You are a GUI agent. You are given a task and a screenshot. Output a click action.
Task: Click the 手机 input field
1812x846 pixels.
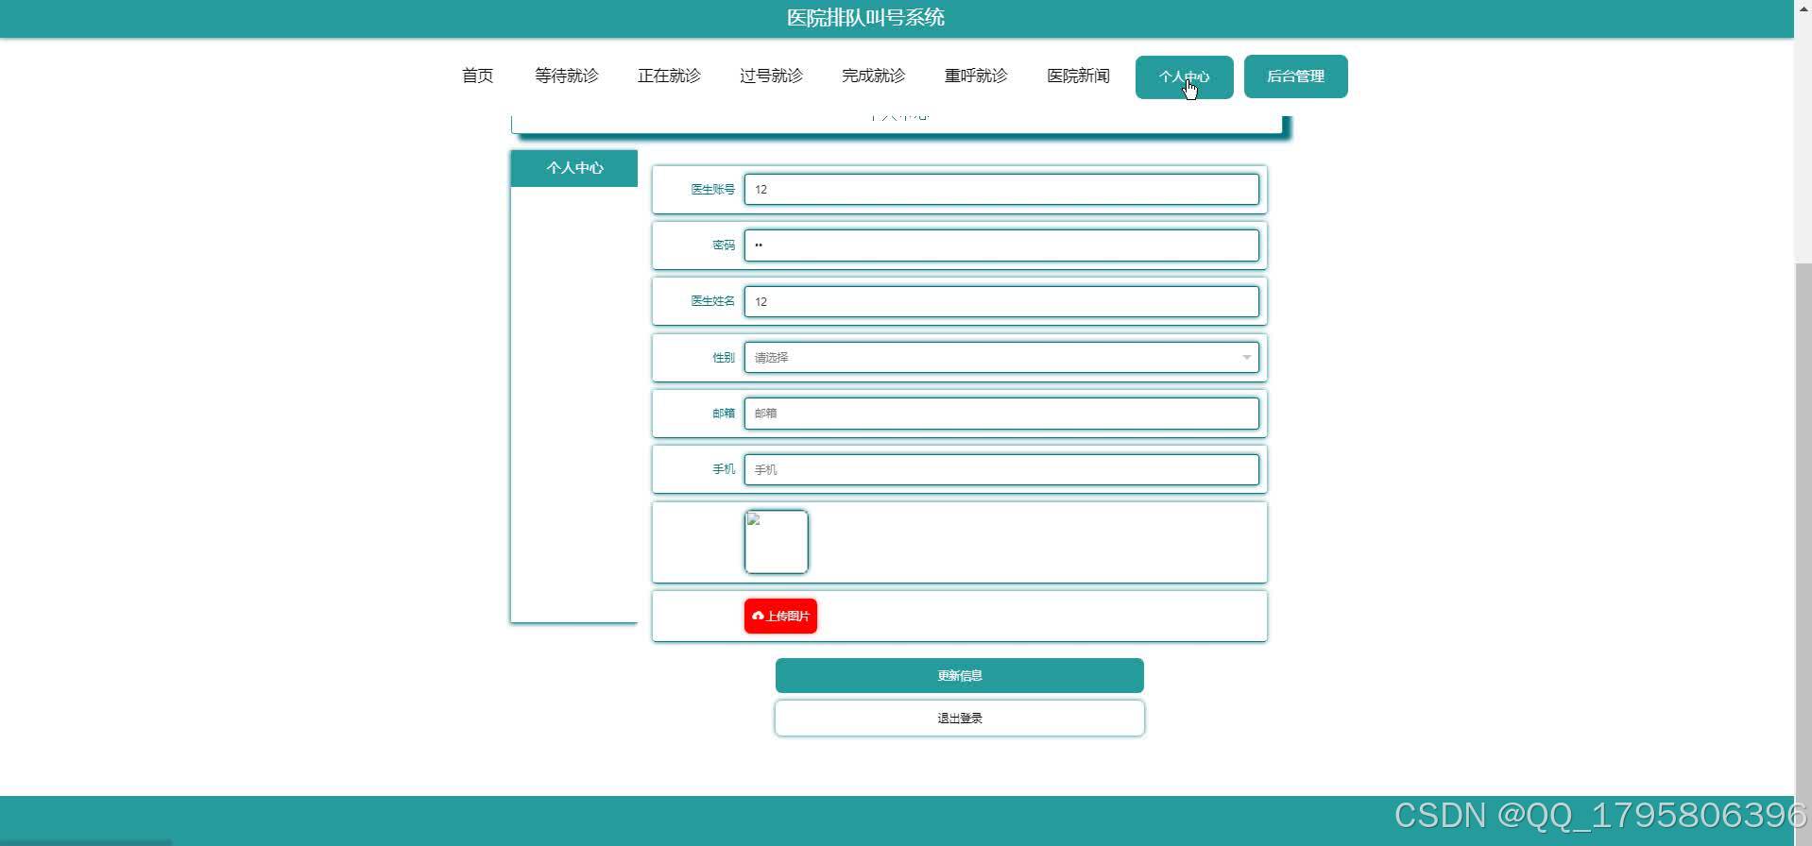[1001, 469]
